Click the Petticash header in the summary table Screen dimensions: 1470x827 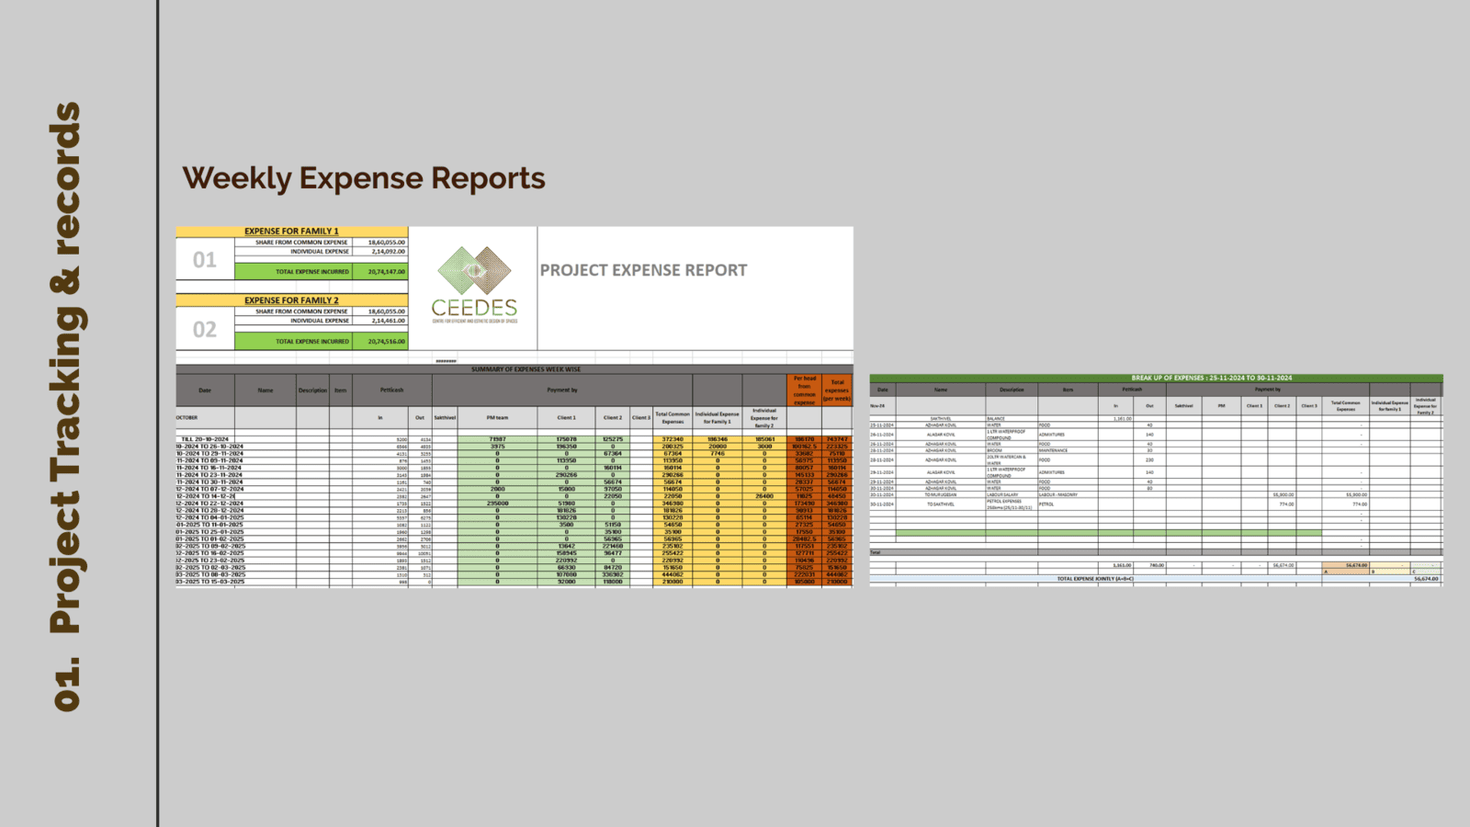(391, 390)
